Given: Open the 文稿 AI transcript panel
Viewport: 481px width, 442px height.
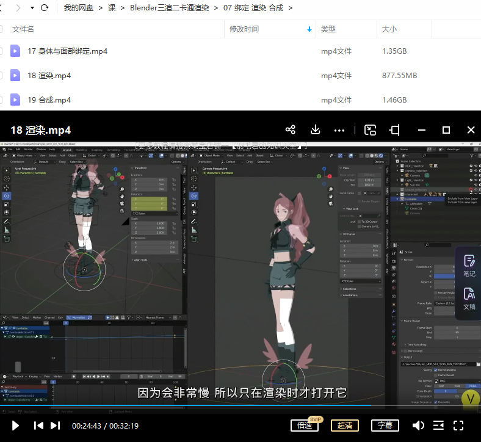Looking at the screenshot, I should 469,299.
